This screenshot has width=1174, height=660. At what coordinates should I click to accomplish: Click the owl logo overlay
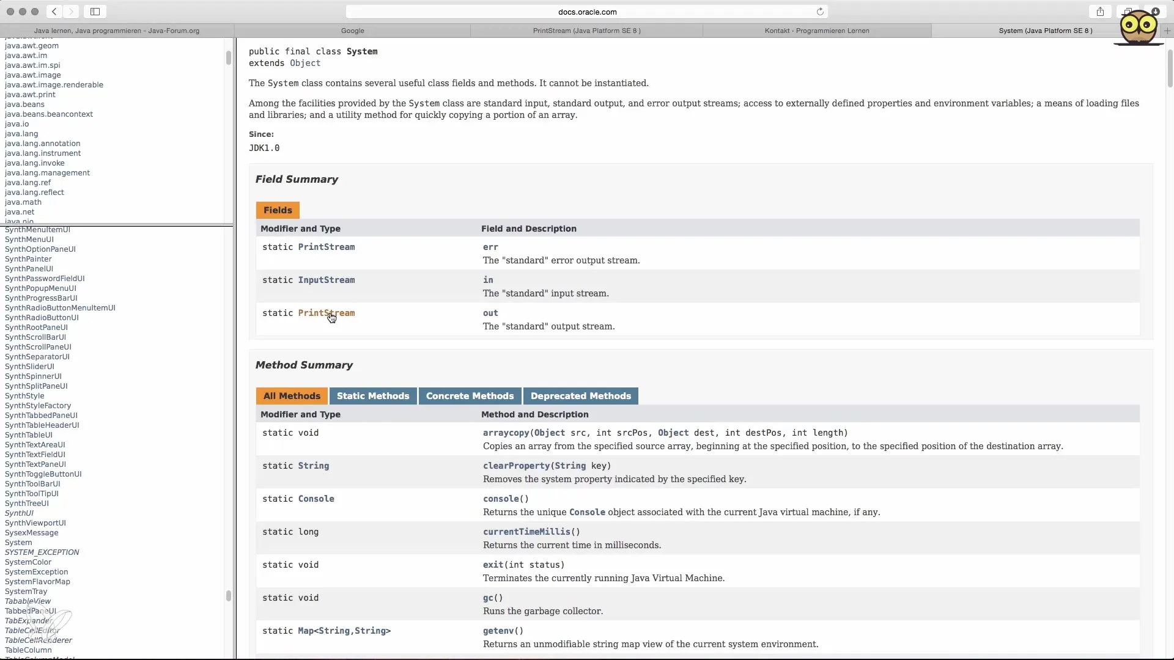[x=1138, y=28]
